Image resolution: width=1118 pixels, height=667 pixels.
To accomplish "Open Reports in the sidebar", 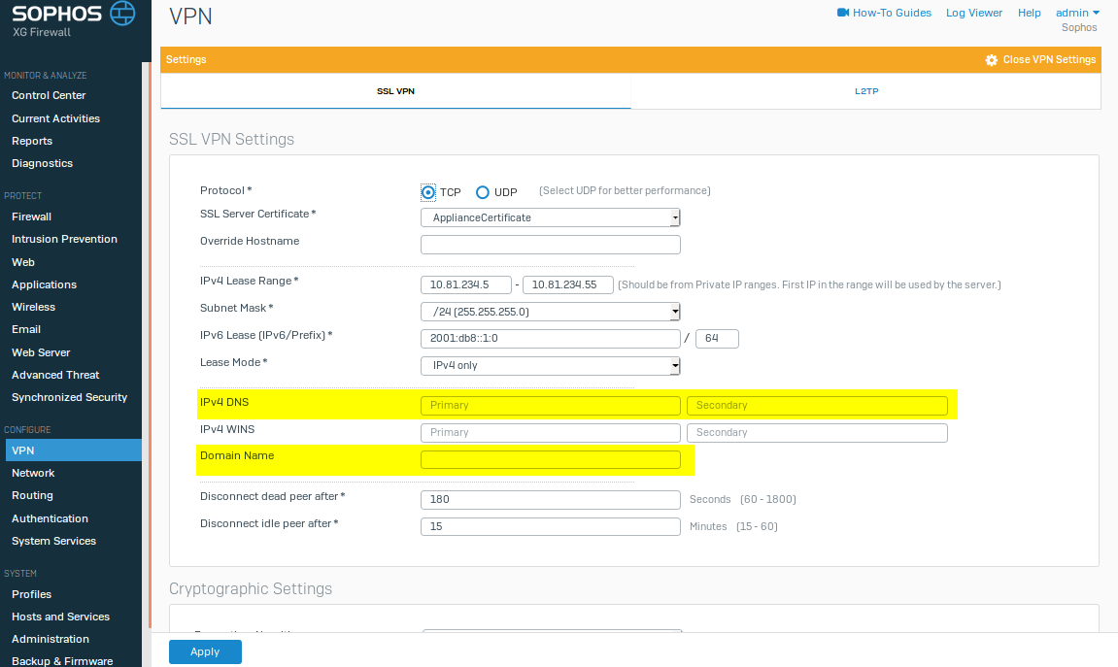I will [x=32, y=141].
